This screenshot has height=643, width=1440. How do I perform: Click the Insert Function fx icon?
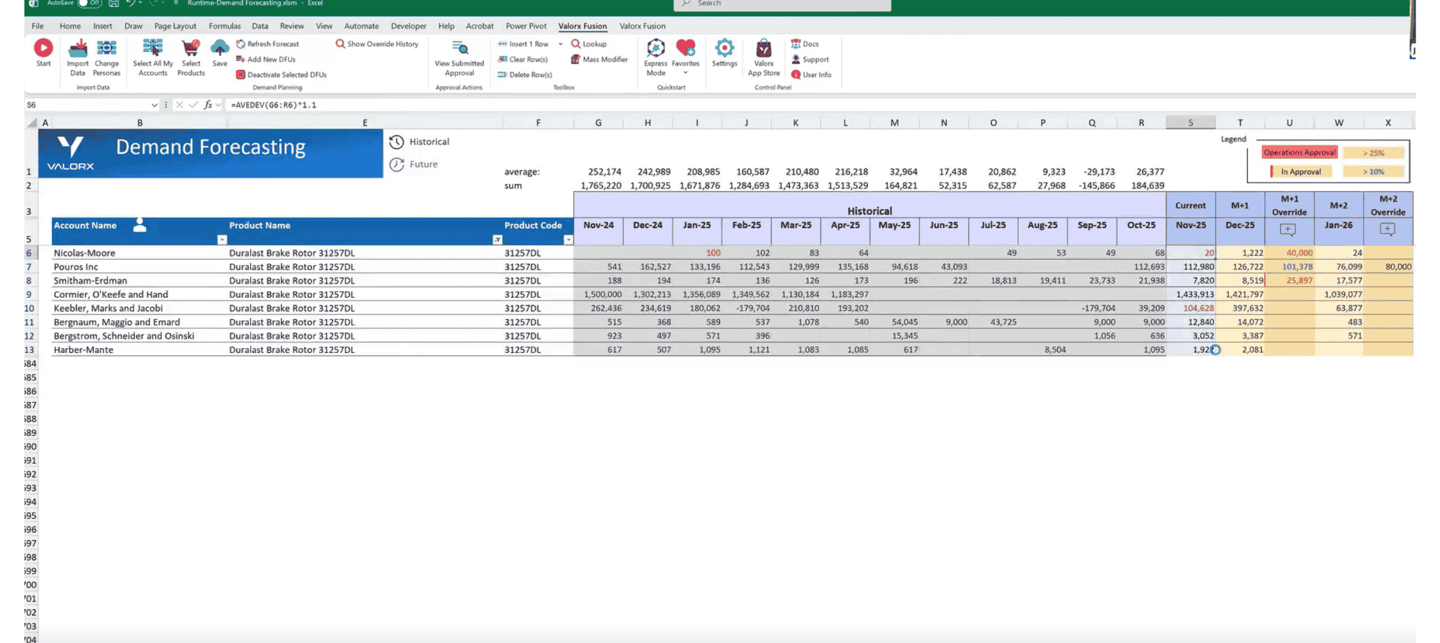tap(208, 105)
